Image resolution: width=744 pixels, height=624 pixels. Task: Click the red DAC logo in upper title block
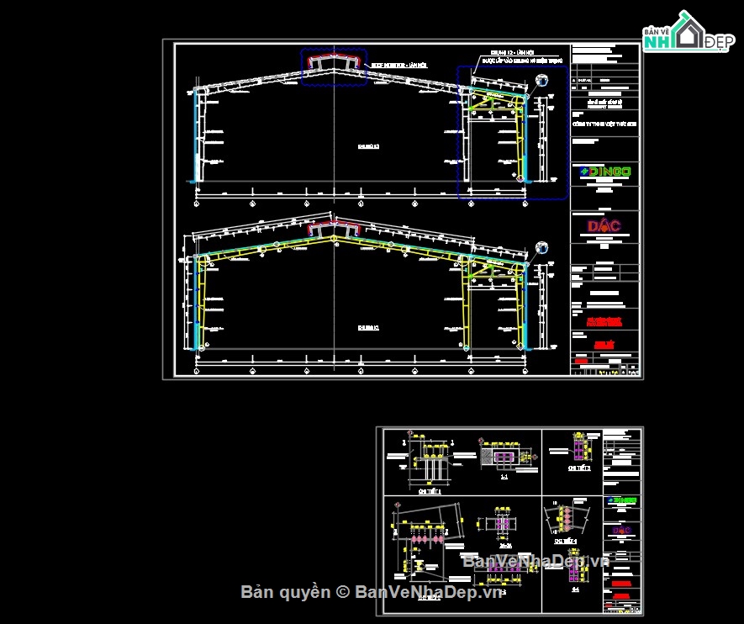click(x=604, y=226)
